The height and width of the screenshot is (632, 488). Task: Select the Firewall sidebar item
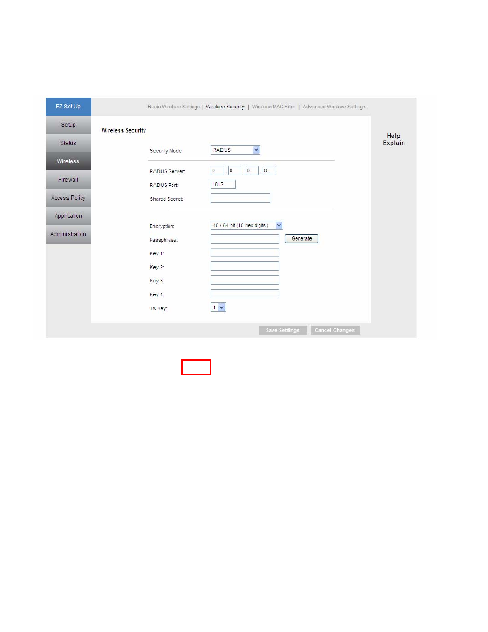tap(68, 180)
